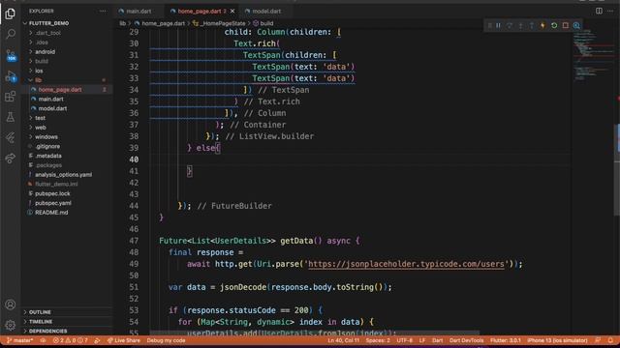
Task: Open notifications bell in status bar
Action: (610, 340)
